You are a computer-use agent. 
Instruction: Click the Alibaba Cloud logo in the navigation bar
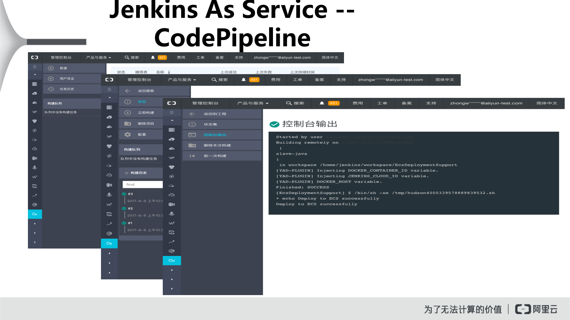tap(171, 103)
